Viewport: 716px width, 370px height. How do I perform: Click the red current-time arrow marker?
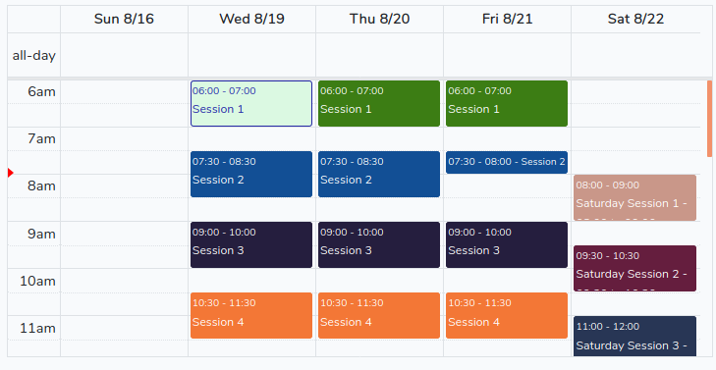click(x=11, y=173)
